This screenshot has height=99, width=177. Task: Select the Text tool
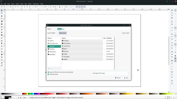click(2, 46)
